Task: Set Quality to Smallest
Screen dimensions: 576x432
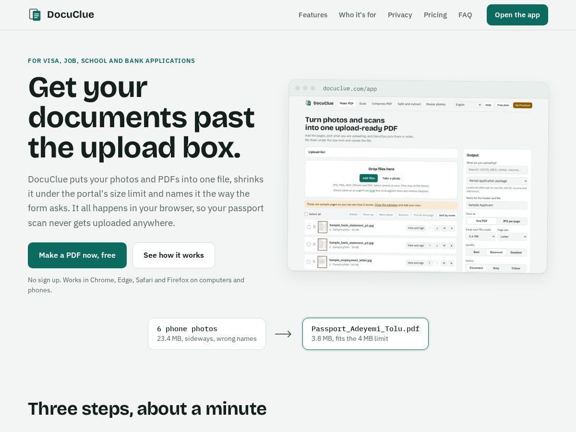Action: coord(516,252)
